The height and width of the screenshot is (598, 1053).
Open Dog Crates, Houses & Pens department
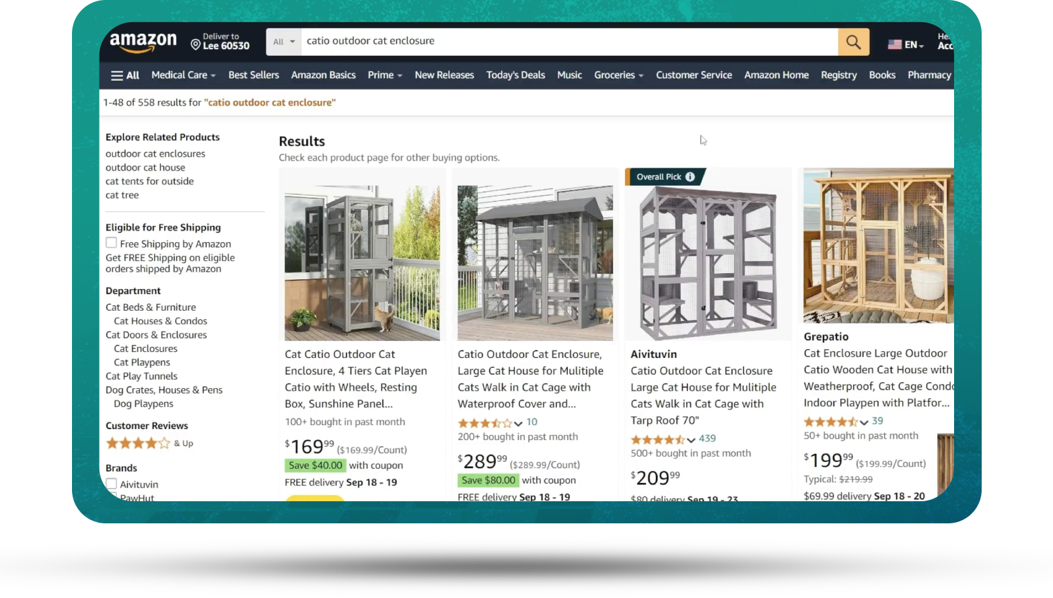click(164, 389)
